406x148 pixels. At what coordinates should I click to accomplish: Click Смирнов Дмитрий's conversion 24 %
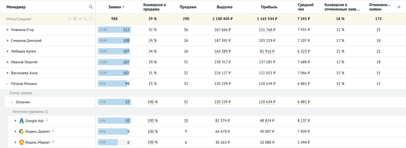(153, 40)
